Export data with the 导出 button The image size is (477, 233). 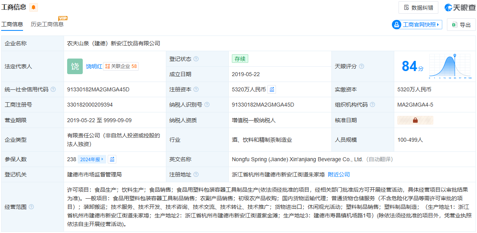pos(461,25)
